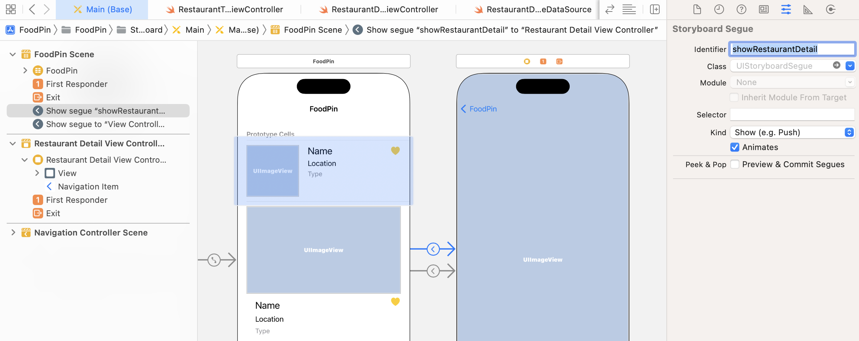This screenshot has height=341, width=859.
Task: Open the Connections inspector icon
Action: 830,9
